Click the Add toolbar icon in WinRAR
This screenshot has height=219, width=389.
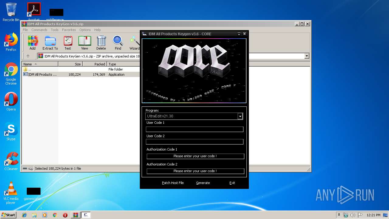coord(33,43)
